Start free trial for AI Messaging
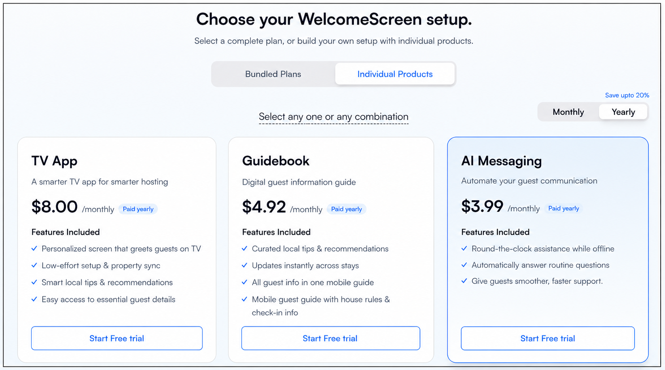Image resolution: width=665 pixels, height=370 pixels. click(548, 338)
